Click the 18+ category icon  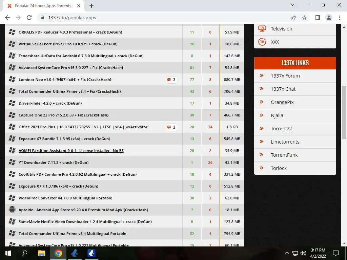[x=262, y=42]
